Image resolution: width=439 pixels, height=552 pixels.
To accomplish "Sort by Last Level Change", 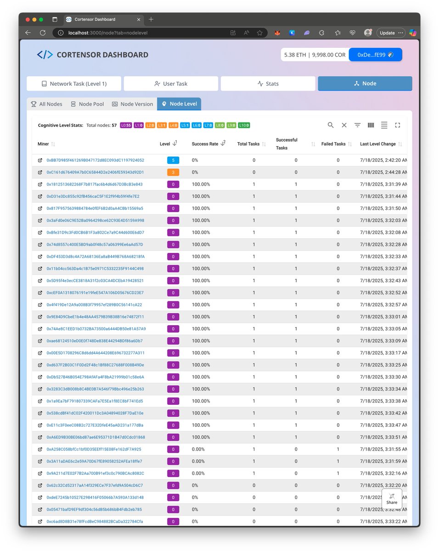I will 400,144.
